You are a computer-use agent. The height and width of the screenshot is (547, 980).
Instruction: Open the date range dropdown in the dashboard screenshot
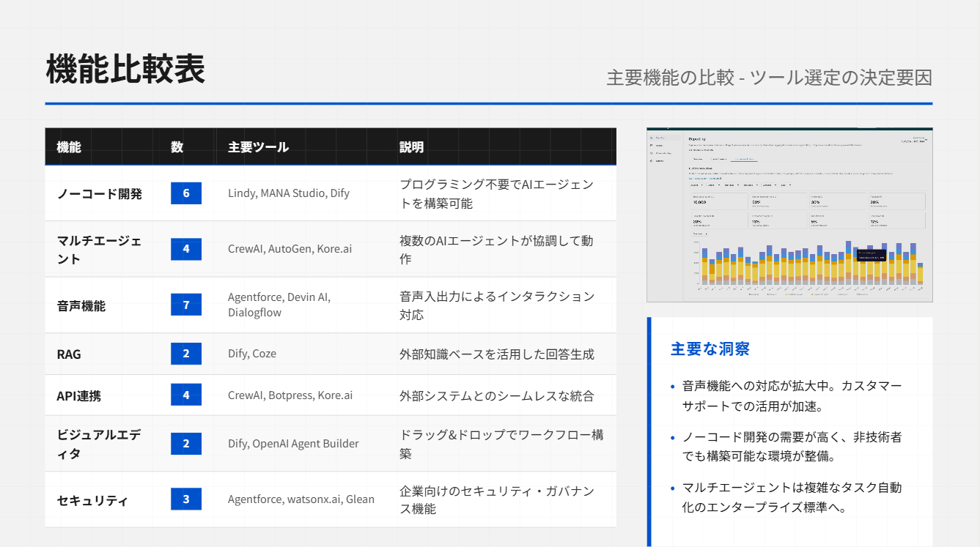915,140
